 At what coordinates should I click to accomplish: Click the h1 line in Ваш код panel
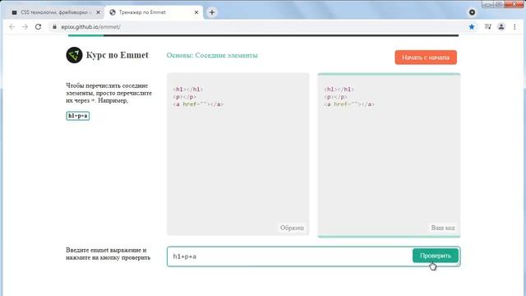click(339, 90)
